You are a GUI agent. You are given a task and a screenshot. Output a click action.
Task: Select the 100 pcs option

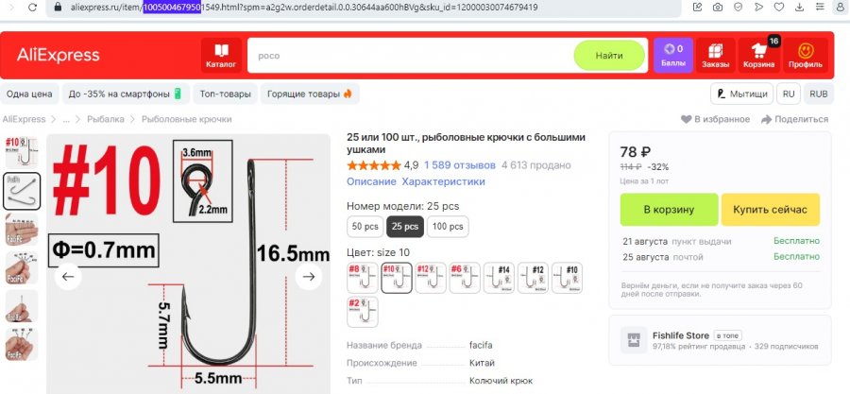tap(448, 227)
